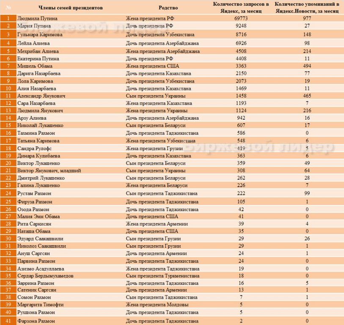Select Лейла Алиева in the table

33,43
